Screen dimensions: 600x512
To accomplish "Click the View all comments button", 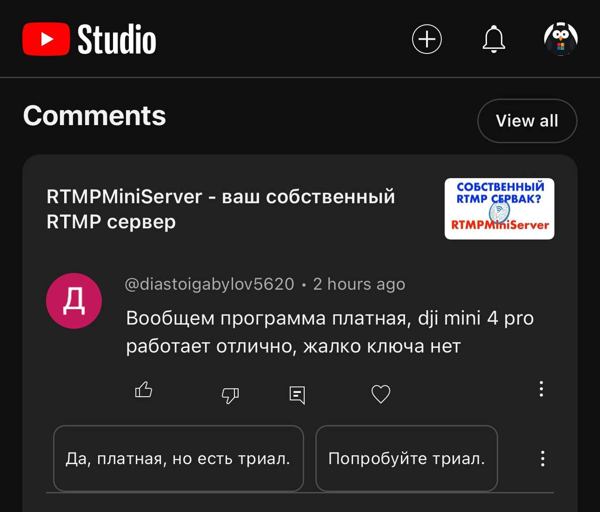I will (527, 120).
